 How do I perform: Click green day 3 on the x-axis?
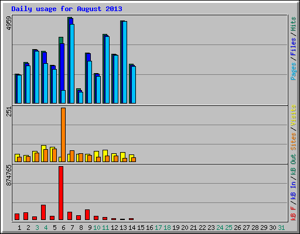tap(37, 228)
